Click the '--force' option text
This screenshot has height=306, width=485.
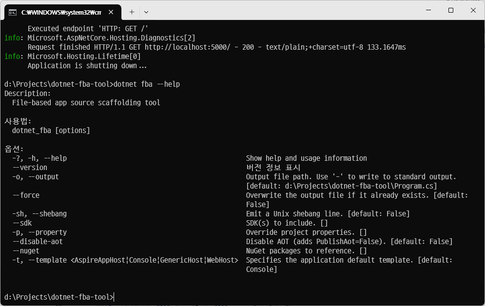[x=26, y=195]
